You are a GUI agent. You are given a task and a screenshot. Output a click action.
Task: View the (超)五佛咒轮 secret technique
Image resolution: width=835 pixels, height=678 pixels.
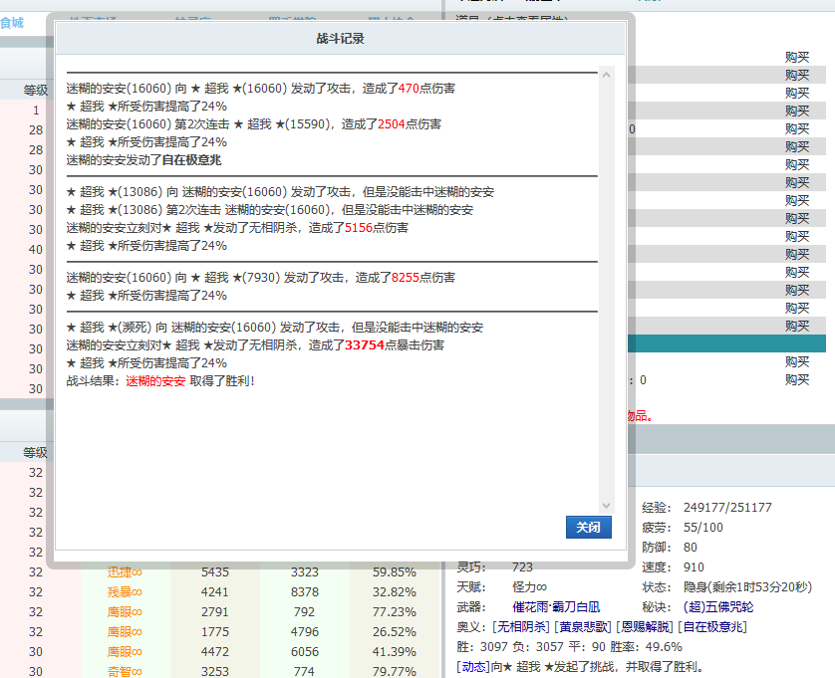pos(718,607)
